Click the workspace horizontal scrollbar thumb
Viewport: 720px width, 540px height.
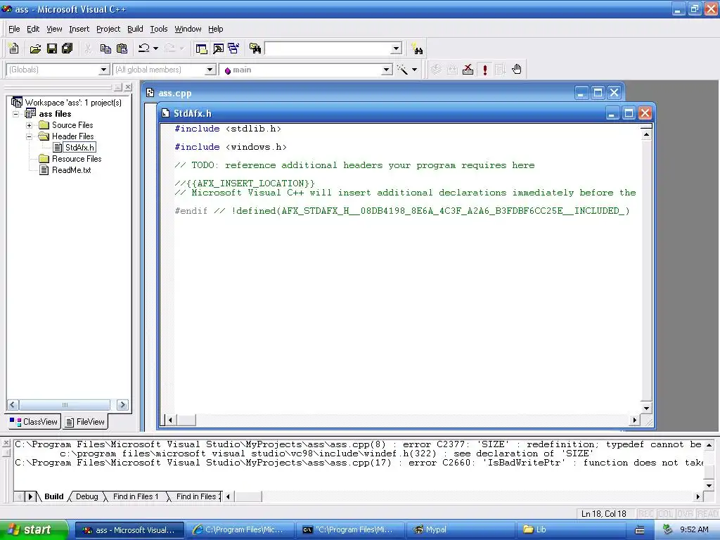coord(65,405)
